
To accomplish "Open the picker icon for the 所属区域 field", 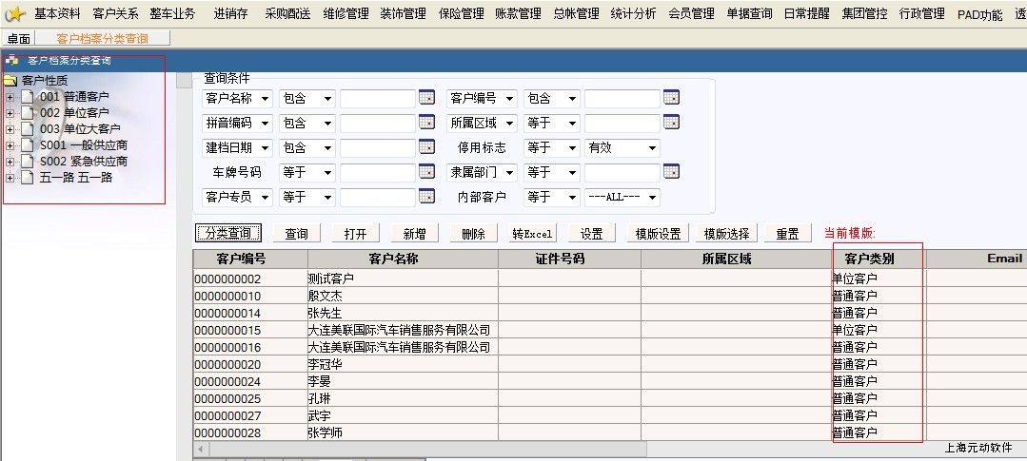I will [670, 123].
